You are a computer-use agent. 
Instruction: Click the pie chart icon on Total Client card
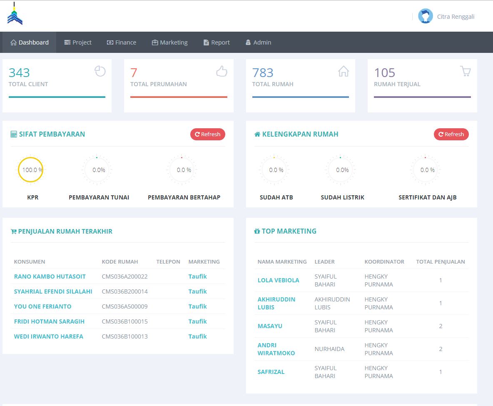[x=100, y=71]
